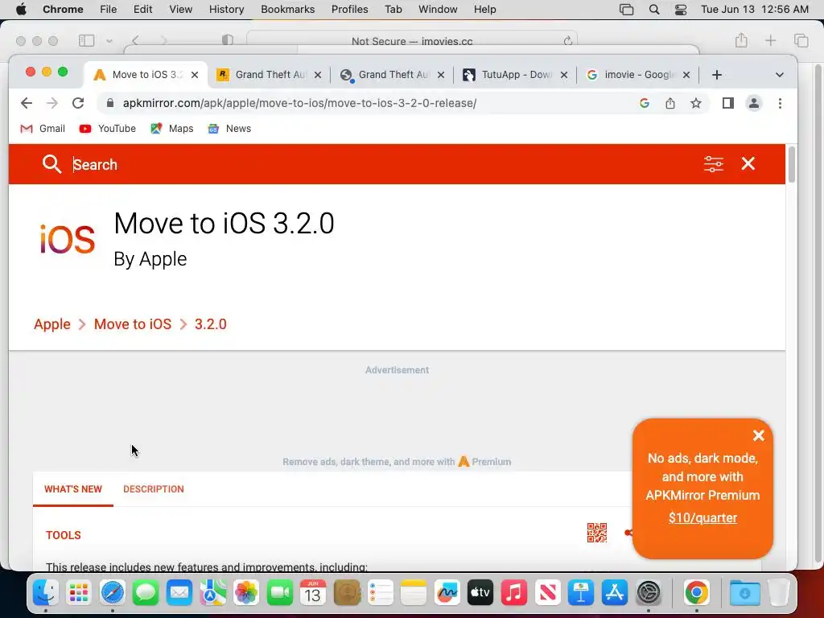Click the TOOLS category label
This screenshot has width=824, height=618.
point(64,535)
